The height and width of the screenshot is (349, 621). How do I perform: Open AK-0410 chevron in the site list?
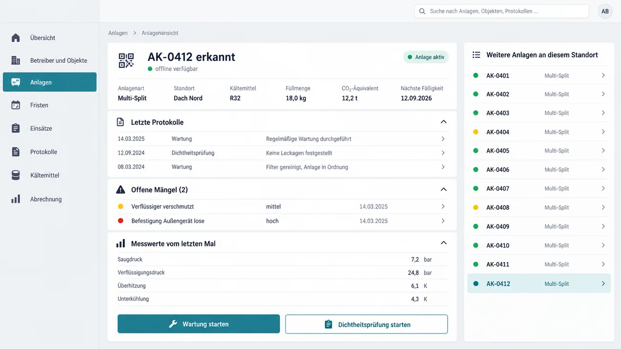click(603, 245)
